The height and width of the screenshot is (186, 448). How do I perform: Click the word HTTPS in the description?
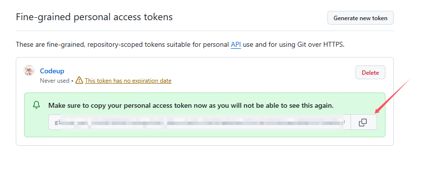click(x=333, y=45)
